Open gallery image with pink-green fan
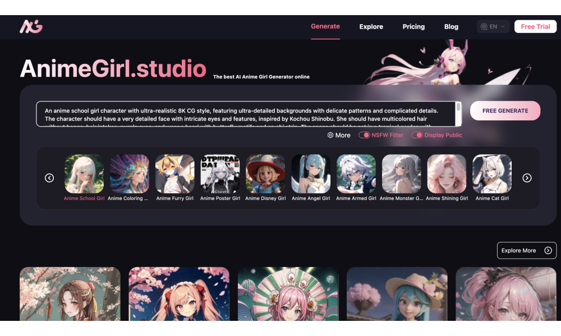 click(288, 294)
